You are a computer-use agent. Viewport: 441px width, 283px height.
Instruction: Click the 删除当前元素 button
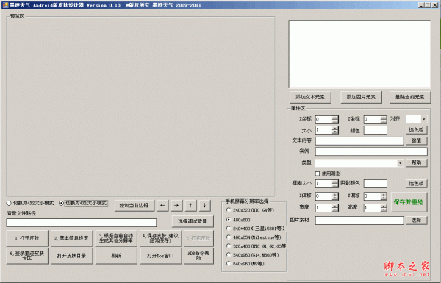(x=410, y=97)
